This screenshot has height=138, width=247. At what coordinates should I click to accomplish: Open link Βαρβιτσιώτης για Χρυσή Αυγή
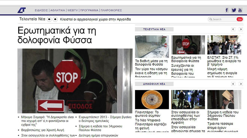[x=43, y=130]
